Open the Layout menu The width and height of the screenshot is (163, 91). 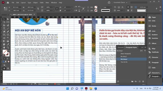point(23,3)
